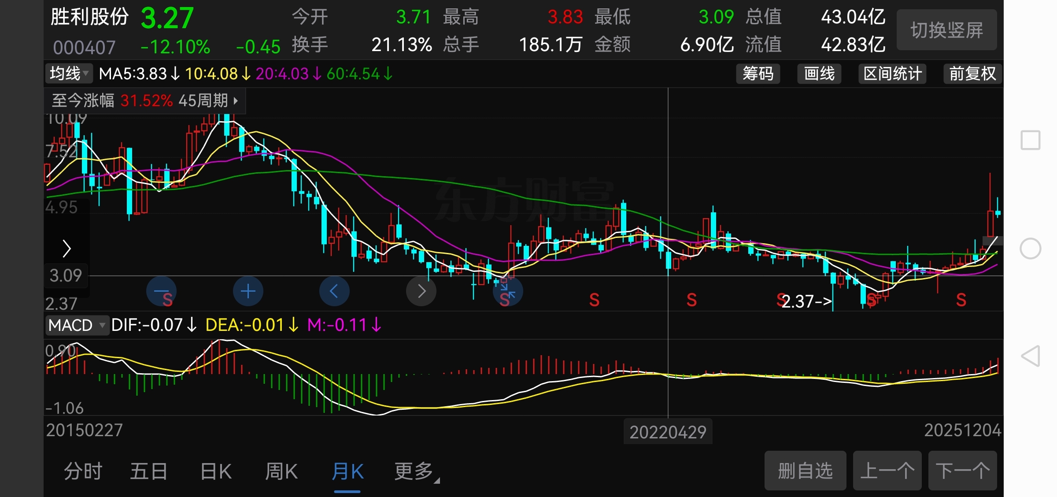Screen dimensions: 1057x497
Task: Click the gray scroll-right chevron circle
Action: pyautogui.click(x=421, y=291)
